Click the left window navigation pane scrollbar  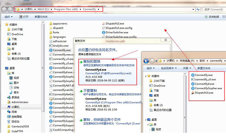coord(43,67)
